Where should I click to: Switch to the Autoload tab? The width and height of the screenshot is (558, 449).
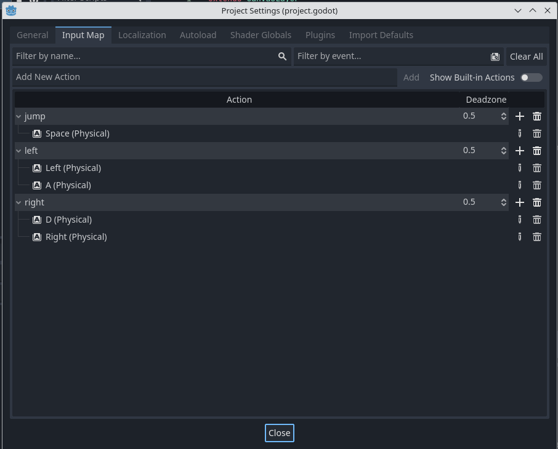click(198, 35)
